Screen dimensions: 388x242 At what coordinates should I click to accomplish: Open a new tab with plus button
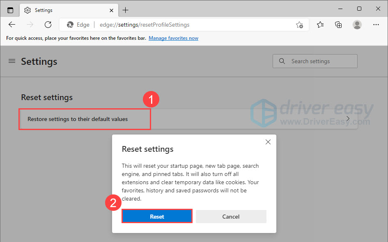click(x=126, y=10)
